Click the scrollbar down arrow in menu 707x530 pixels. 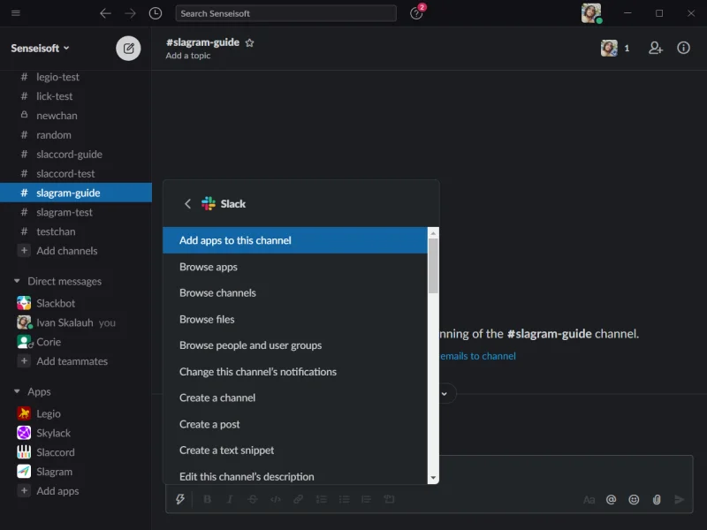tap(433, 478)
